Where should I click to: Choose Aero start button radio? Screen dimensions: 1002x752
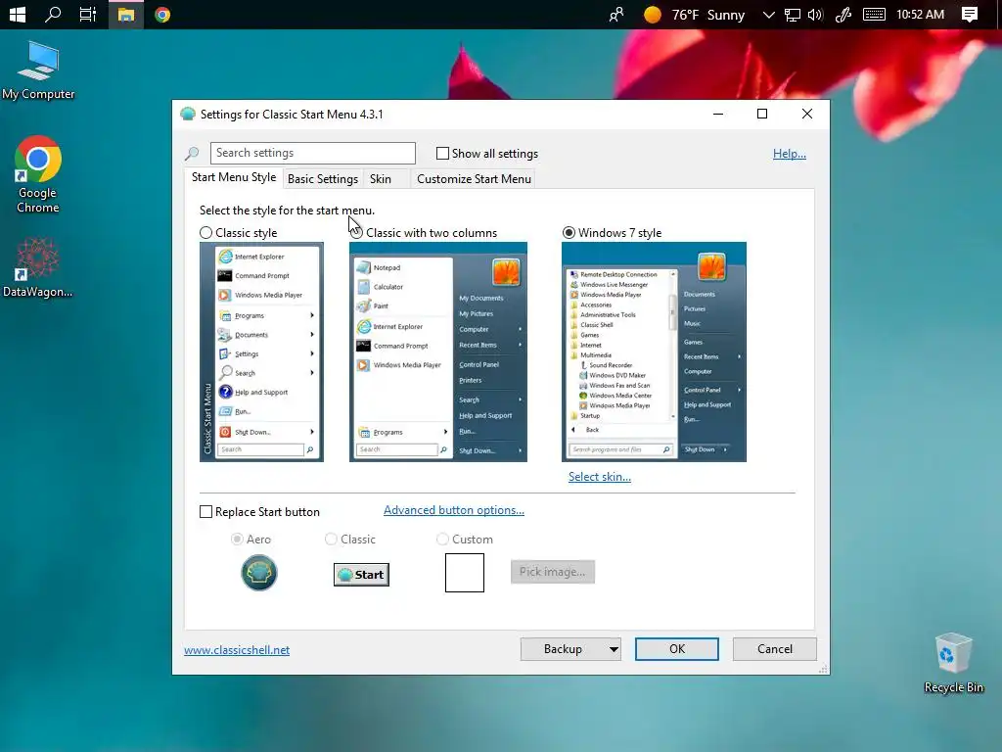click(x=237, y=540)
